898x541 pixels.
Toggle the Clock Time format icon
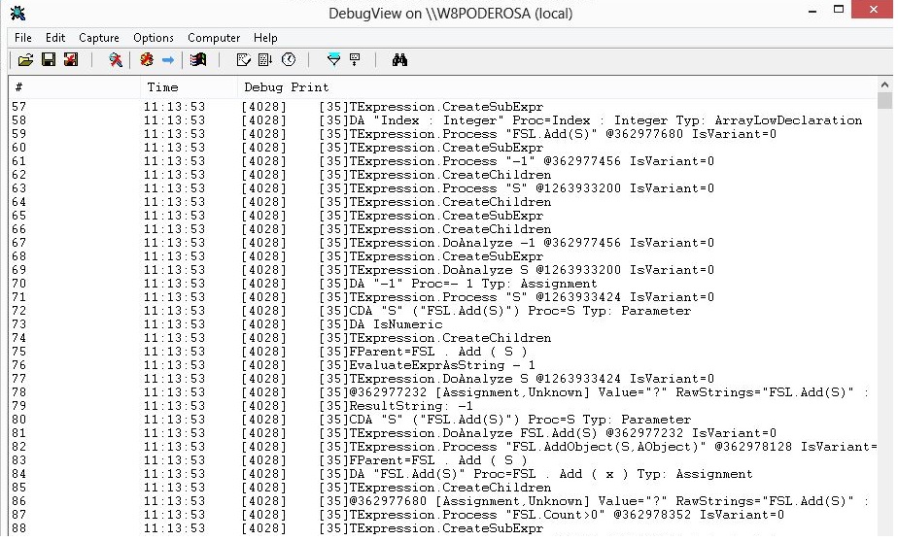[288, 59]
